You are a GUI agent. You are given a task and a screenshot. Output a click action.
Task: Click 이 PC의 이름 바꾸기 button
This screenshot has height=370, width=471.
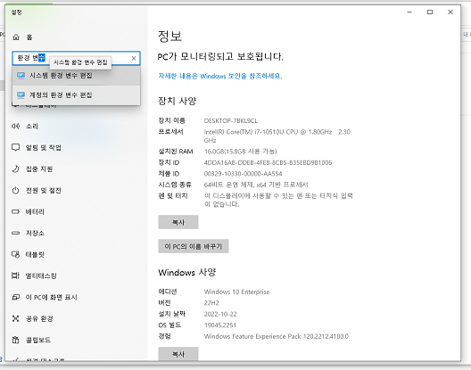pyautogui.click(x=194, y=246)
